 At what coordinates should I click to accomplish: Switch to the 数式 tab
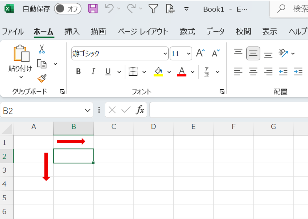click(x=187, y=31)
